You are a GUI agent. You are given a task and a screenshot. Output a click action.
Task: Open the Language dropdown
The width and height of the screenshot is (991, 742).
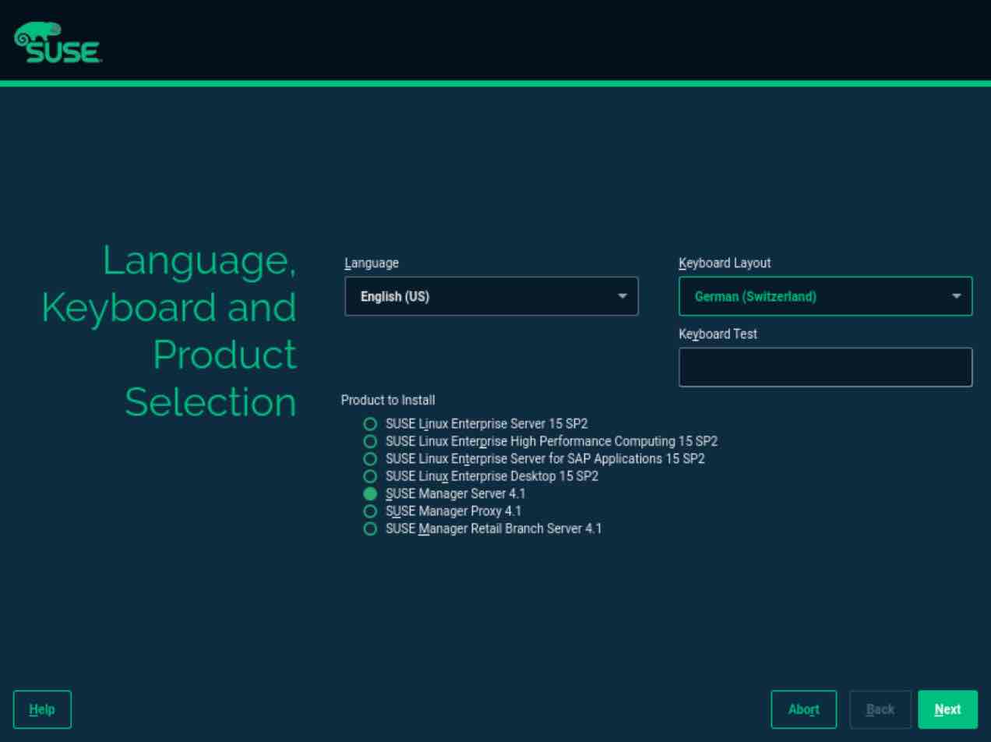tap(492, 296)
